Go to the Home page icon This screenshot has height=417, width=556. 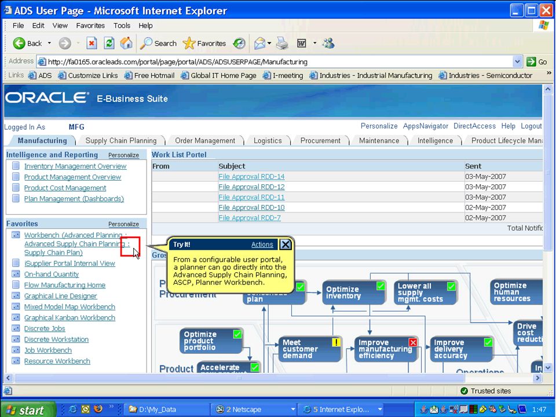coord(126,43)
